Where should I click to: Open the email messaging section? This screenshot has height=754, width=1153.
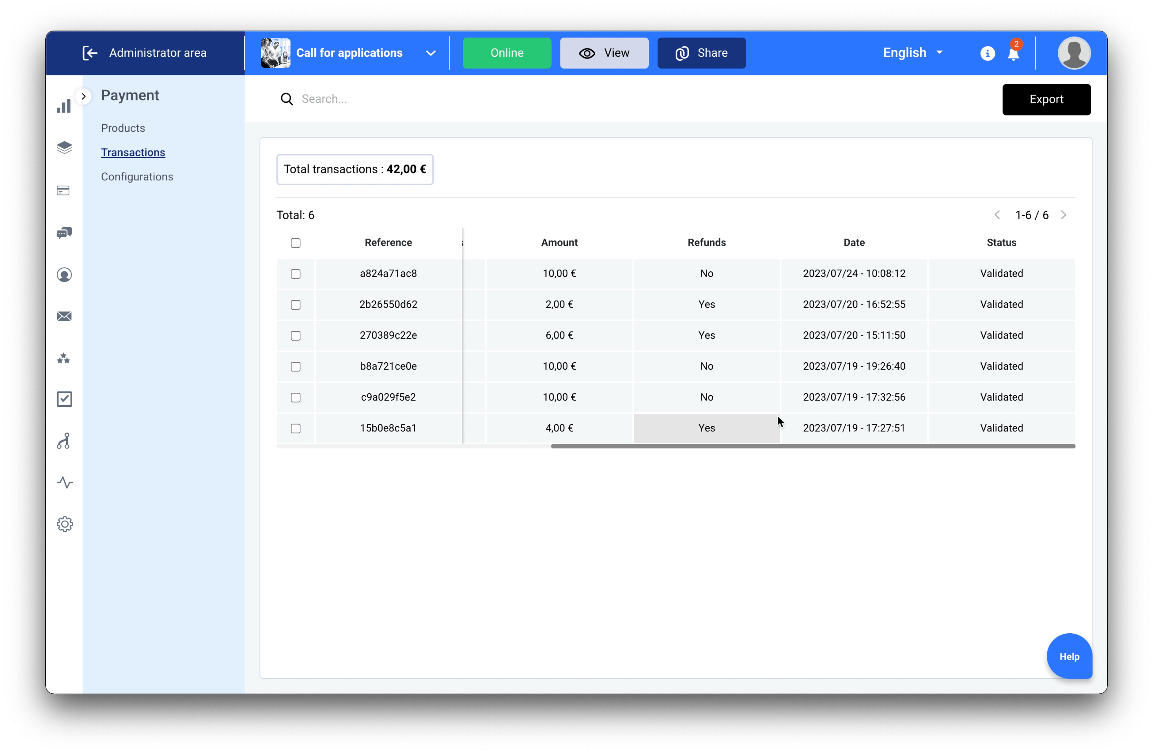[x=64, y=316]
